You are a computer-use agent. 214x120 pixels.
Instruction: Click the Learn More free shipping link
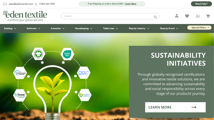(x=131, y=4)
